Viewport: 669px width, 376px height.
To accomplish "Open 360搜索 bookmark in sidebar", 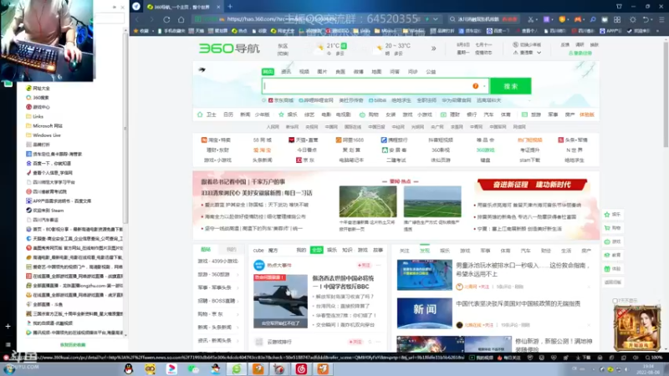I will click(38, 98).
